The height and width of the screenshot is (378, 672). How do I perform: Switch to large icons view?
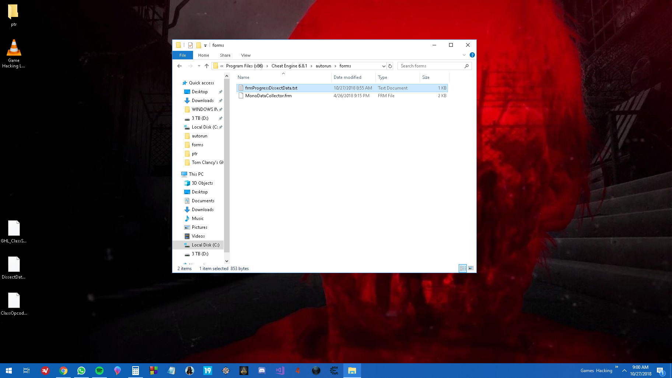point(471,268)
